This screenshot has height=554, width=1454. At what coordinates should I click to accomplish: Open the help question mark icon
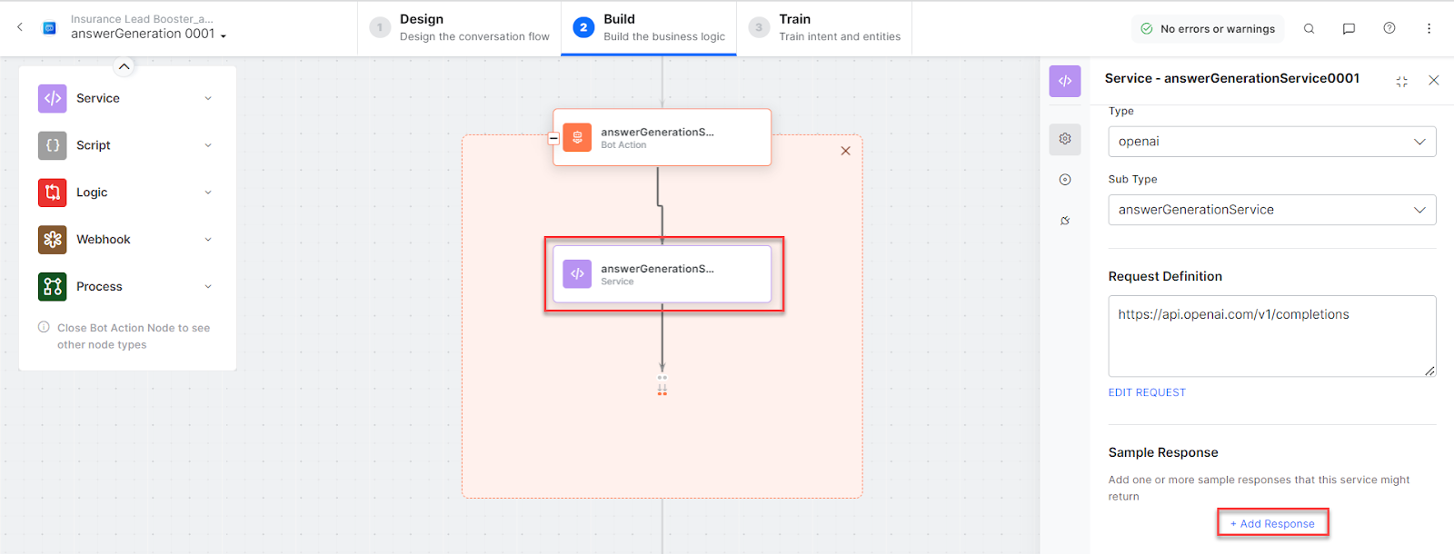1389,29
